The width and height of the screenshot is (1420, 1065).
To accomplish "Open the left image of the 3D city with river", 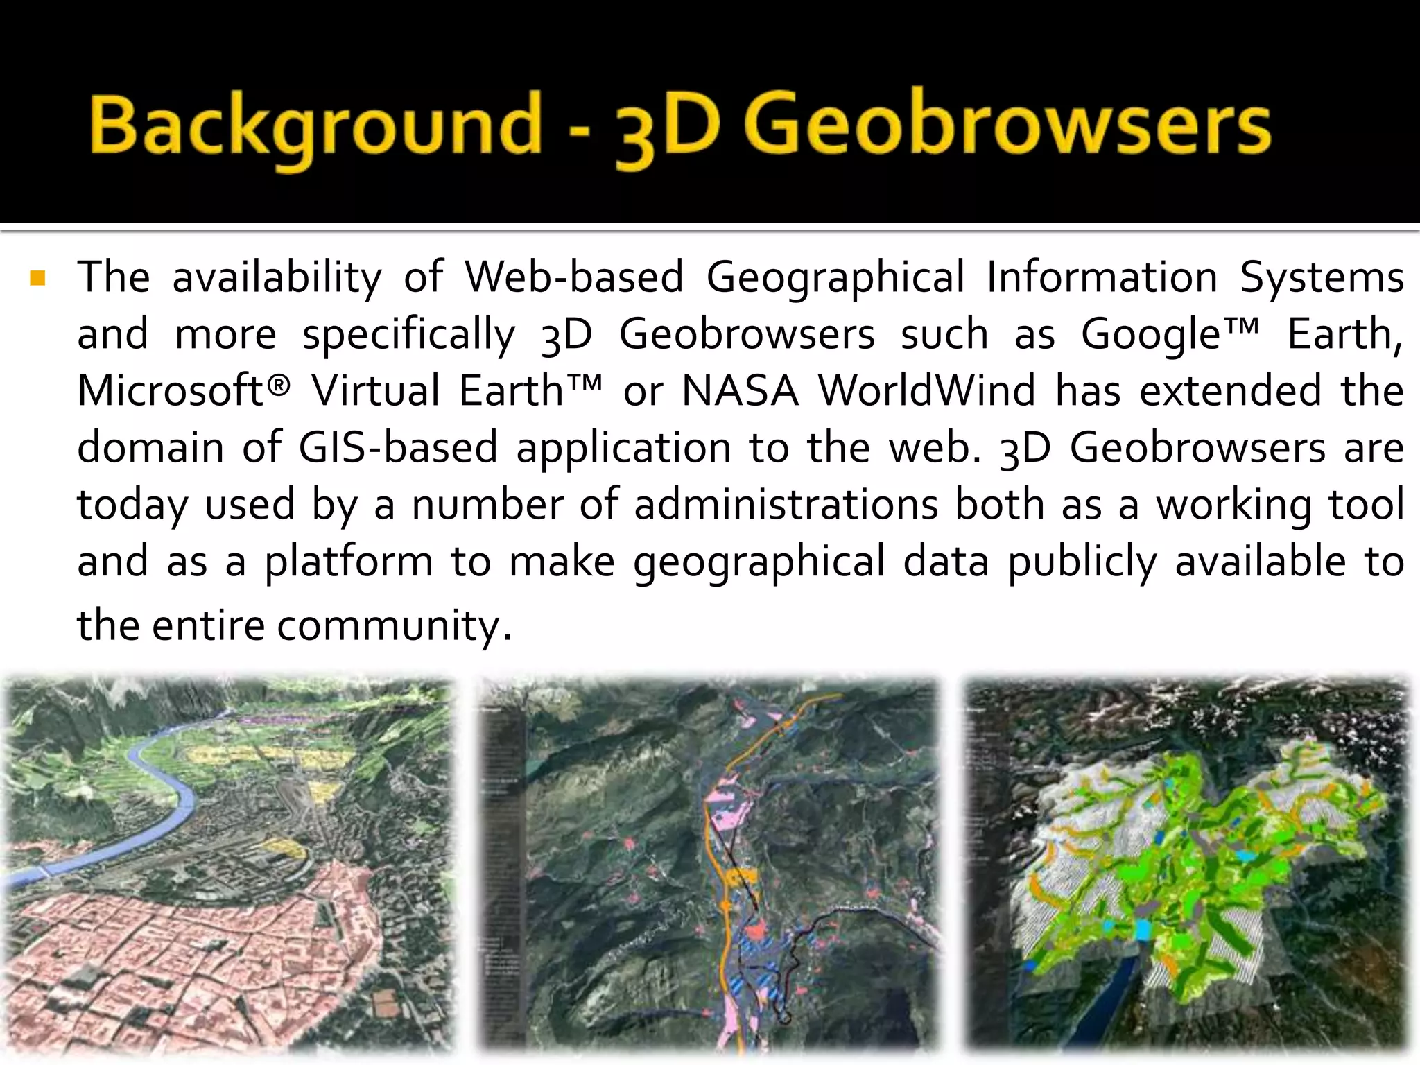I will click(228, 867).
